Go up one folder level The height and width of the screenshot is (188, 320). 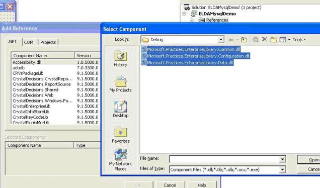(244, 40)
